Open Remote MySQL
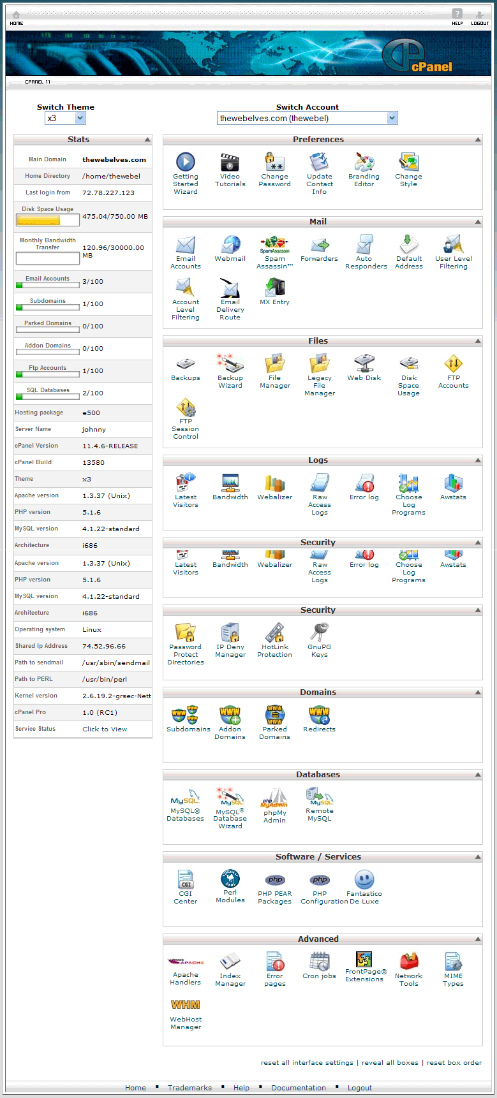The image size is (497, 1098). pyautogui.click(x=320, y=805)
